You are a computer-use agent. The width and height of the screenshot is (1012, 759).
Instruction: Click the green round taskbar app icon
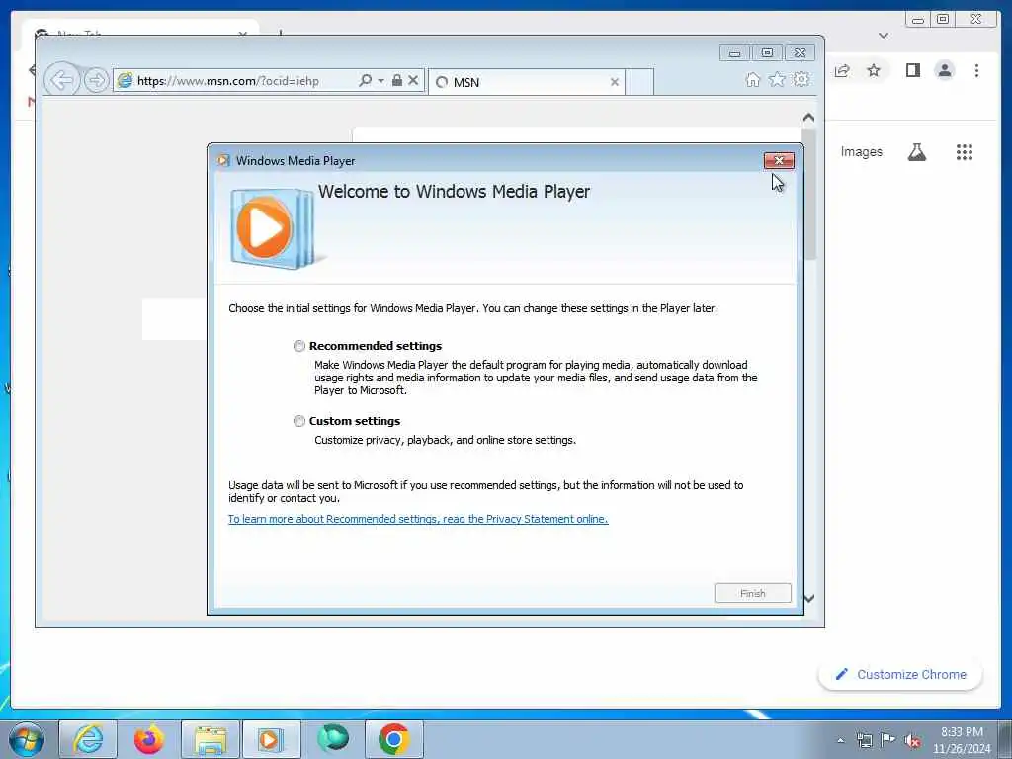point(333,738)
